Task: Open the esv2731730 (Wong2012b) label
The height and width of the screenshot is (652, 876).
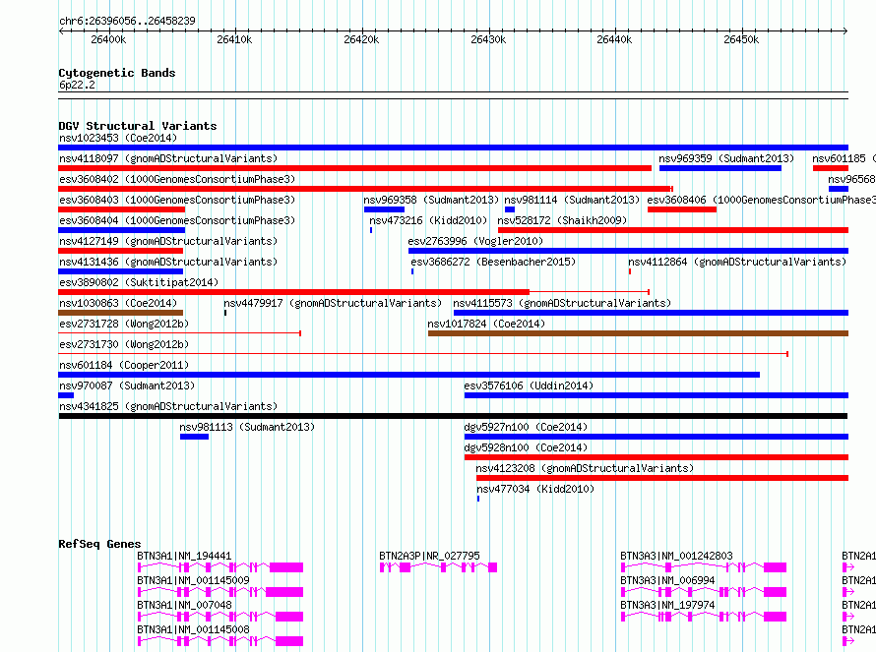Action: coord(124,344)
